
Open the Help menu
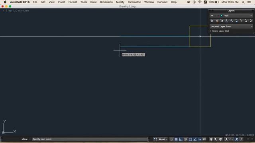click(x=174, y=2)
